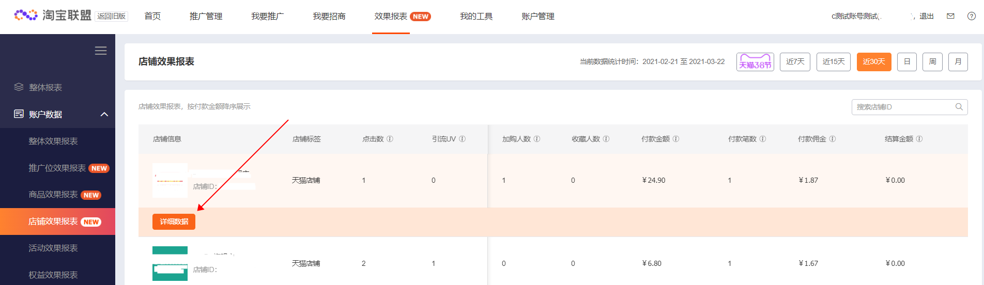Click 店铺标签 column header
984x285 pixels.
(306, 139)
